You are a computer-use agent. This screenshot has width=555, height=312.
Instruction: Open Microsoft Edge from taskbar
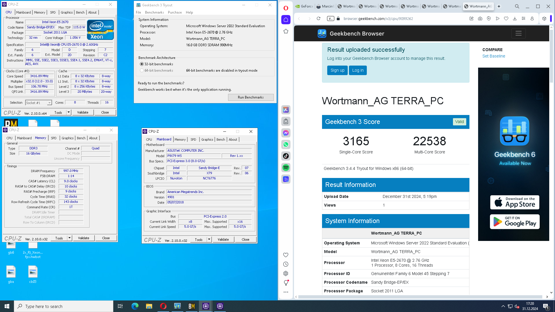[135, 306]
